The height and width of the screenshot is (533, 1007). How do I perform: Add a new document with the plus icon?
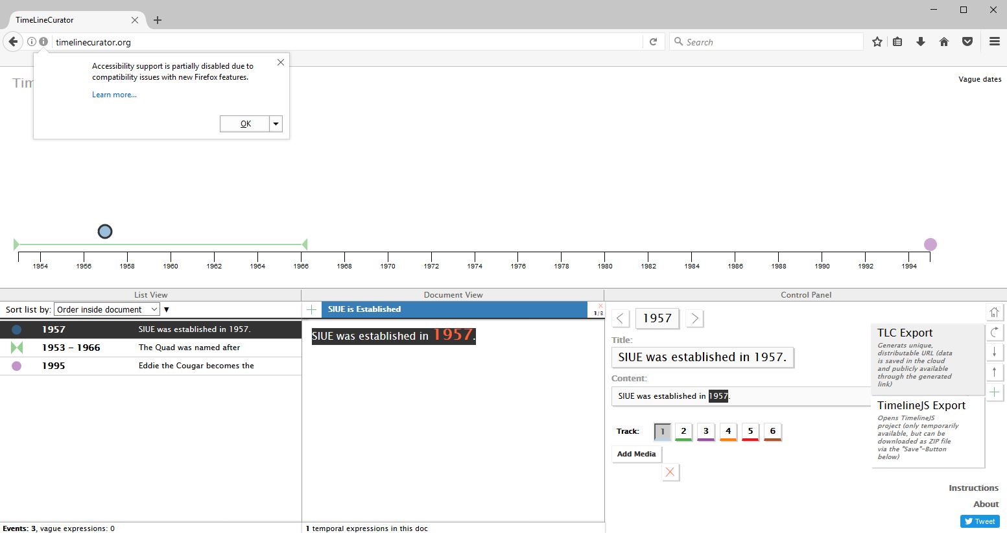tap(311, 310)
